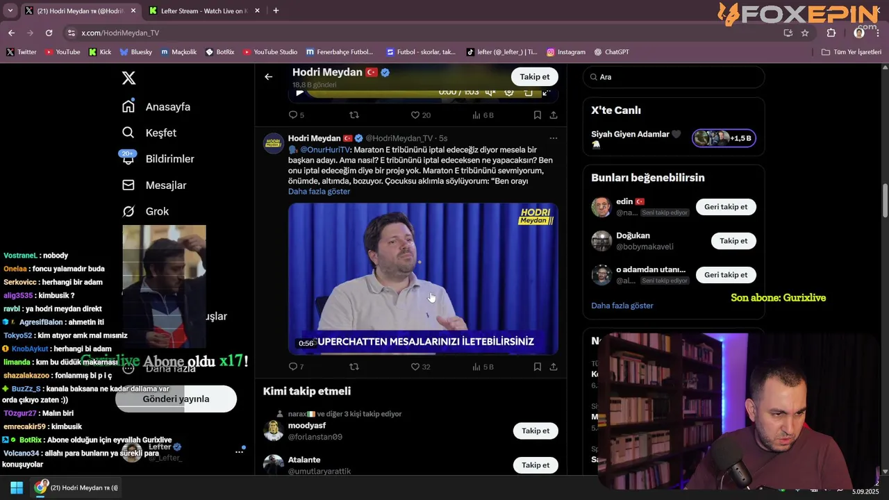This screenshot has width=889, height=500.
Task: Open the Windows Start menu
Action: tap(17, 487)
